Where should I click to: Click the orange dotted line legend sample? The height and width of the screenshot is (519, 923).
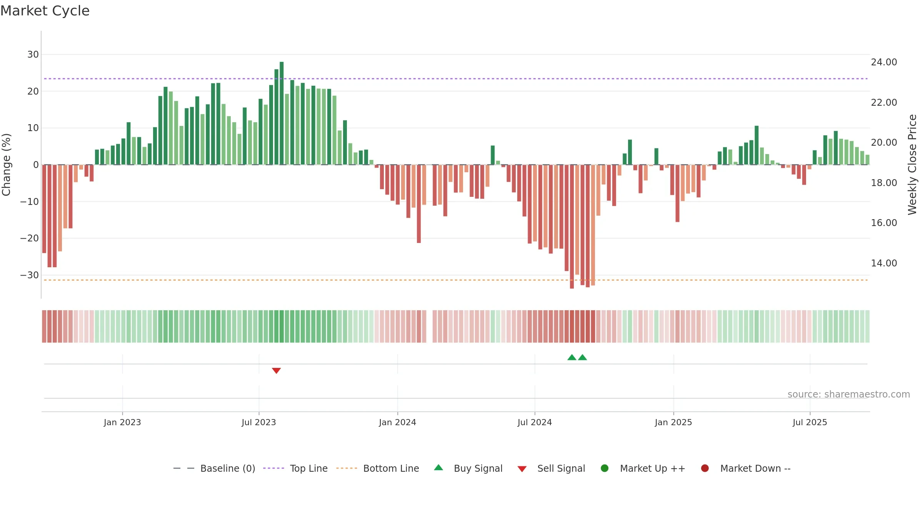coord(347,468)
